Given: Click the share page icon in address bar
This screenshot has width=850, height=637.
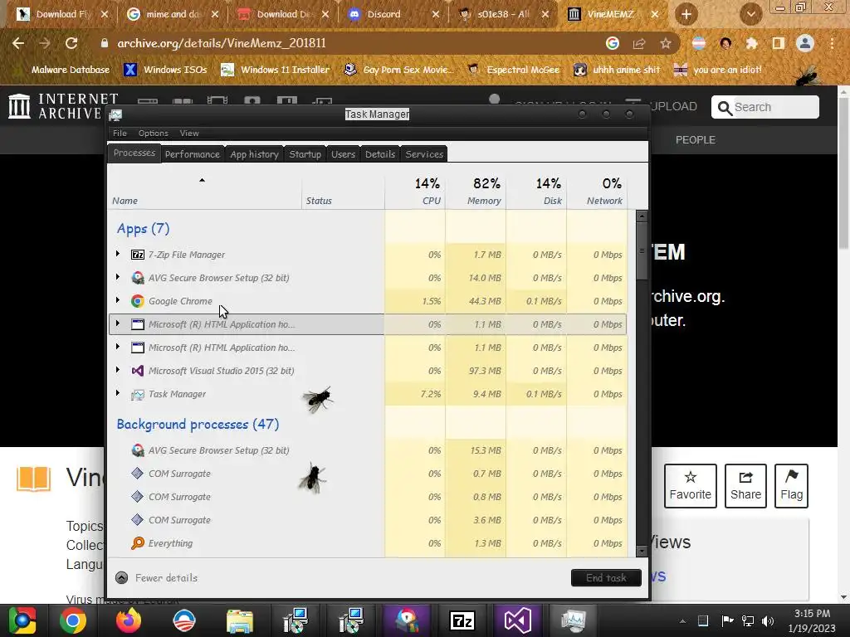Looking at the screenshot, I should tap(639, 43).
